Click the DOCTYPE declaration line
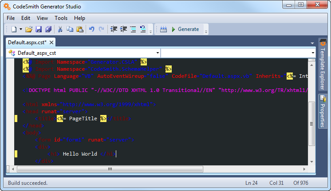 coord(165,90)
